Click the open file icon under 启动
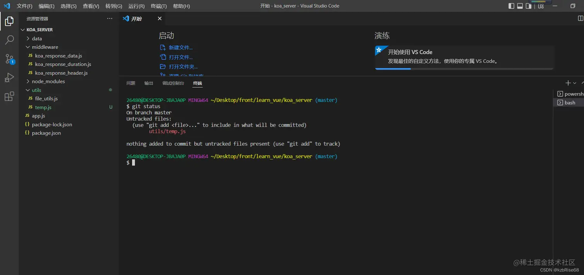 coord(163,57)
